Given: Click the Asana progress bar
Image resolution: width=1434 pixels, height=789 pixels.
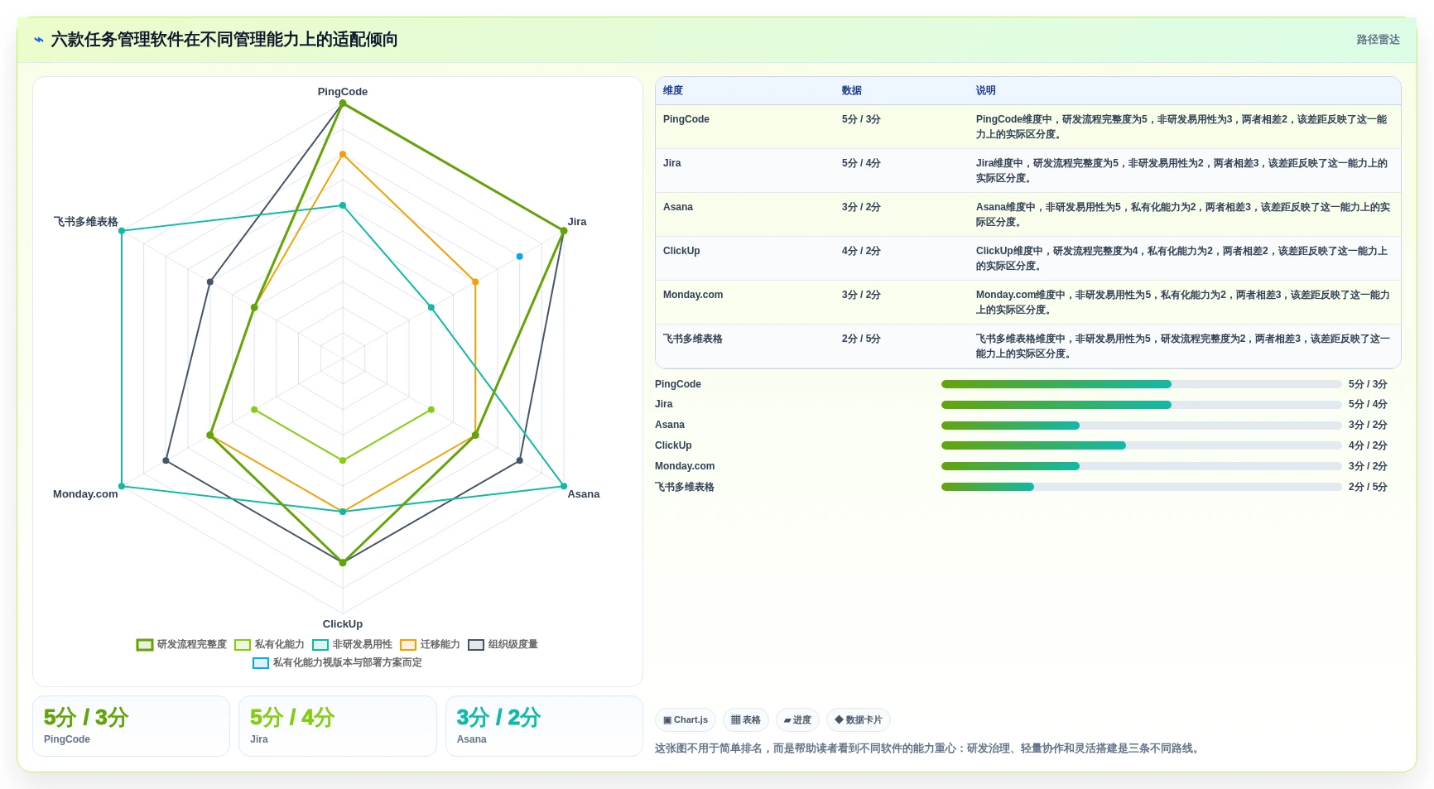Looking at the screenshot, I should coord(1141,426).
